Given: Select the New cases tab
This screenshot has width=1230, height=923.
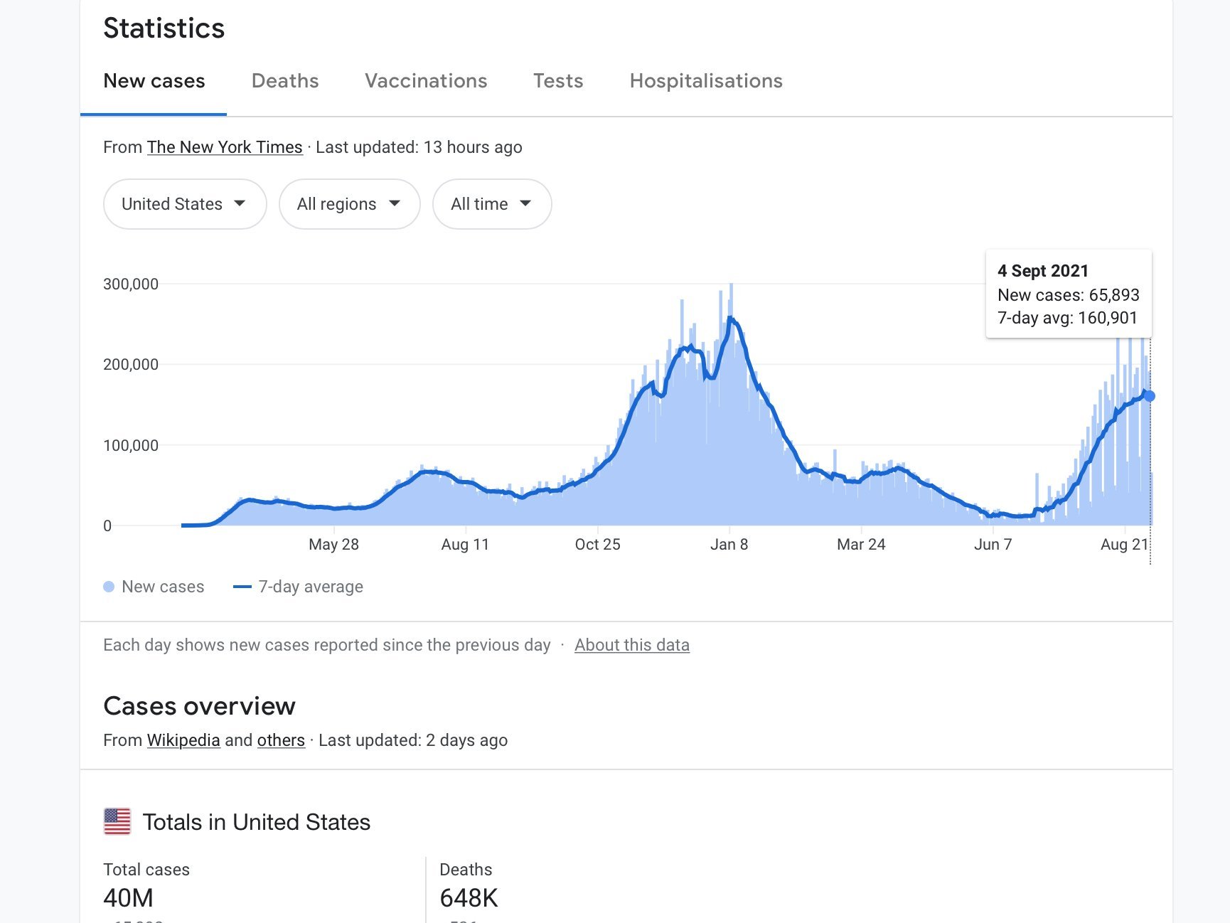Looking at the screenshot, I should (x=154, y=81).
